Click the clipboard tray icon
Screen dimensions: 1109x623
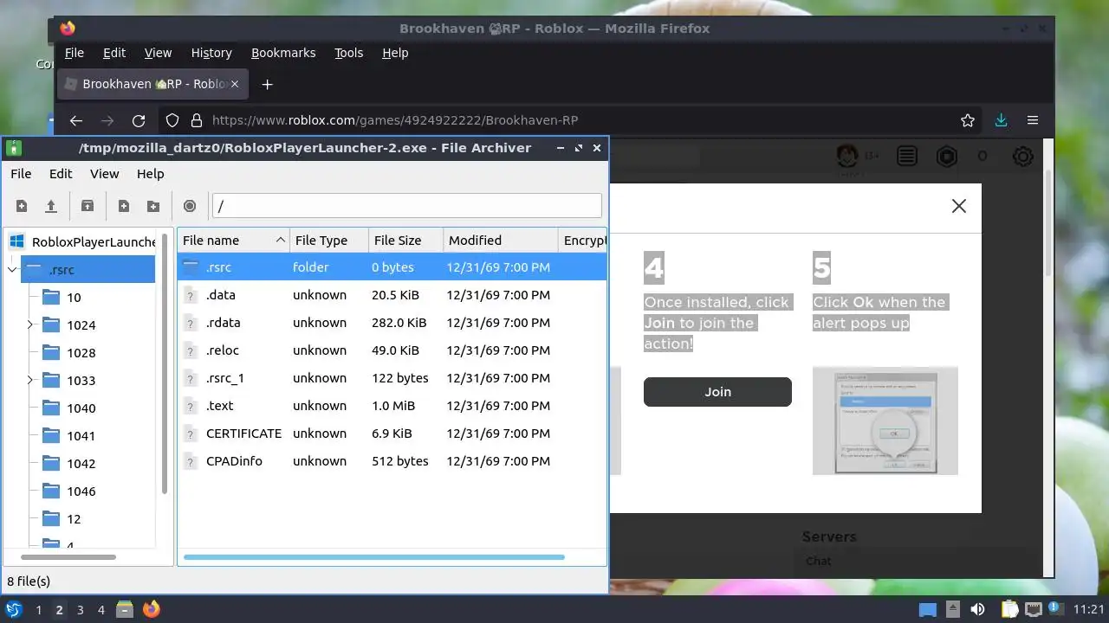tap(1009, 609)
